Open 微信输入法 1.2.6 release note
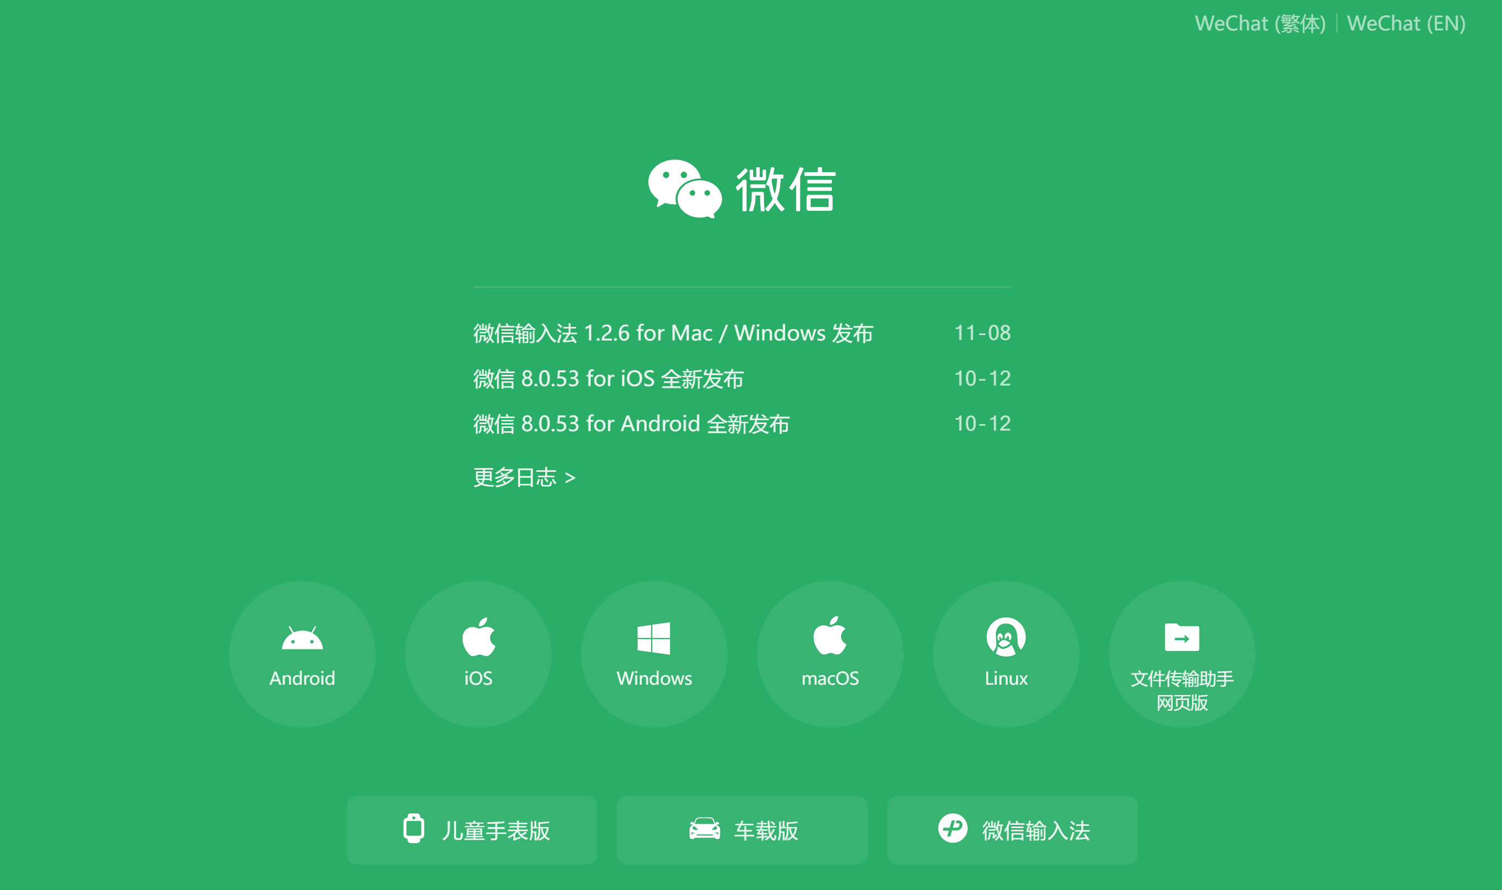 673,333
